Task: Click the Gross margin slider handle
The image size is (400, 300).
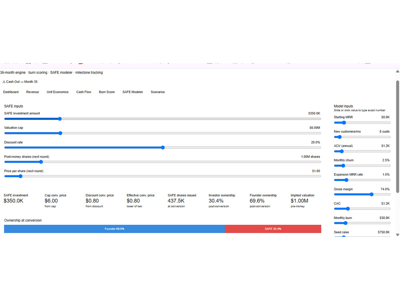Action: pos(372,194)
